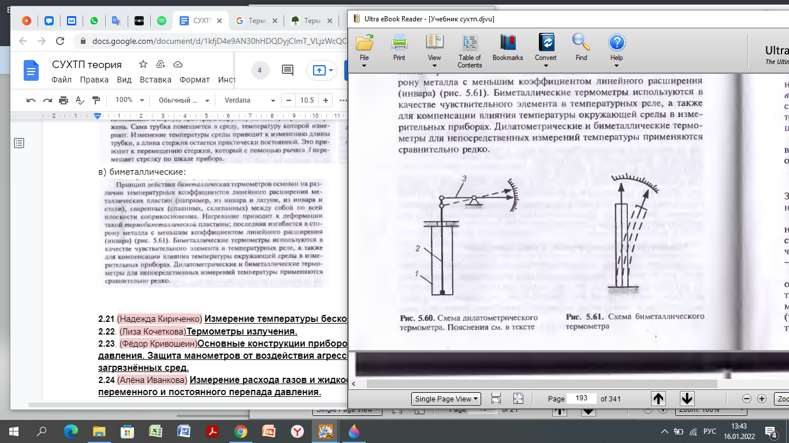
Task: Open comment history in Docs
Action: pos(287,70)
